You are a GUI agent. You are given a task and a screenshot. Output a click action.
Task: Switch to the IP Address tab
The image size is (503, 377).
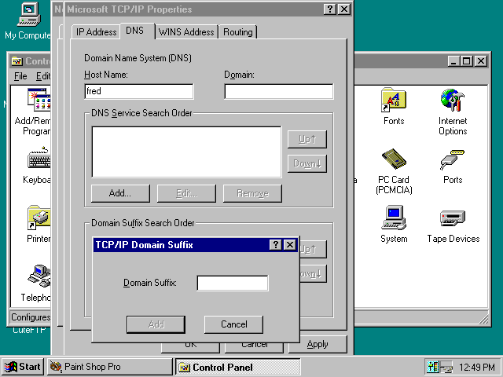(x=96, y=32)
